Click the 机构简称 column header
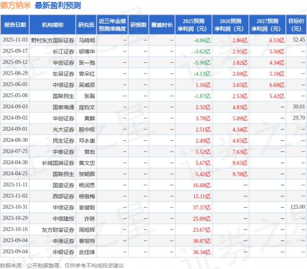This screenshot has width=307, height=269. click(x=52, y=24)
